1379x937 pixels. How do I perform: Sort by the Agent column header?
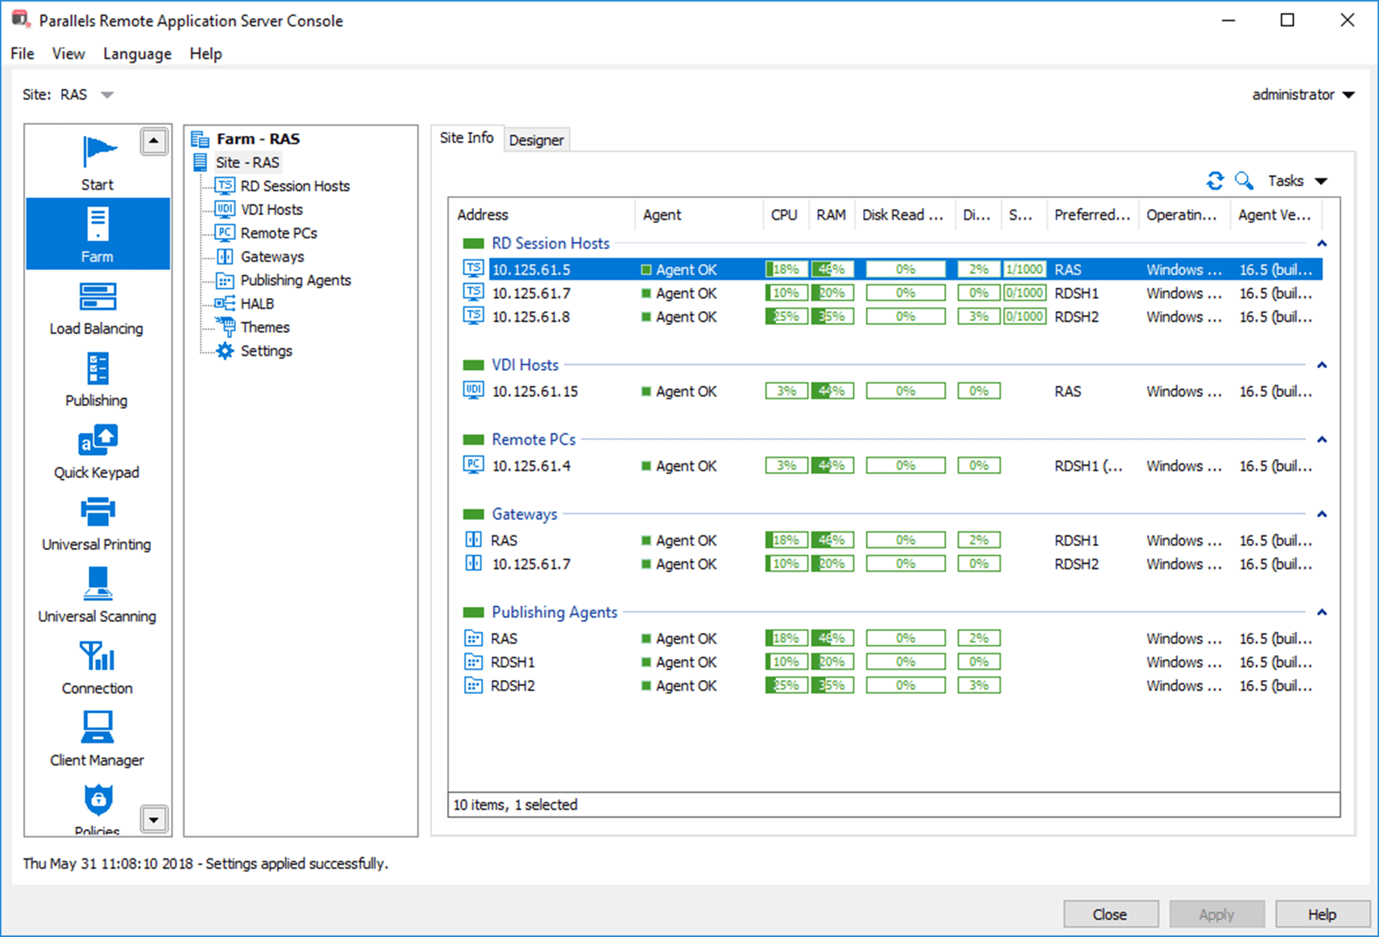(699, 215)
